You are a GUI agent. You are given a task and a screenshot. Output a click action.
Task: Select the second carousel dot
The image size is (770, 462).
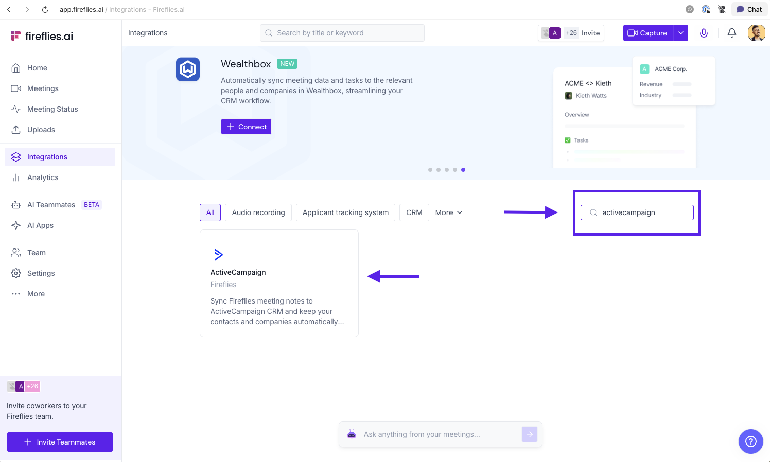(439, 170)
